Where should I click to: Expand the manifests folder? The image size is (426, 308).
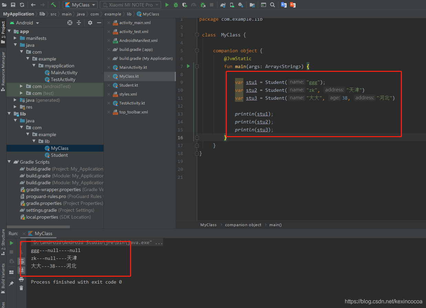point(15,38)
